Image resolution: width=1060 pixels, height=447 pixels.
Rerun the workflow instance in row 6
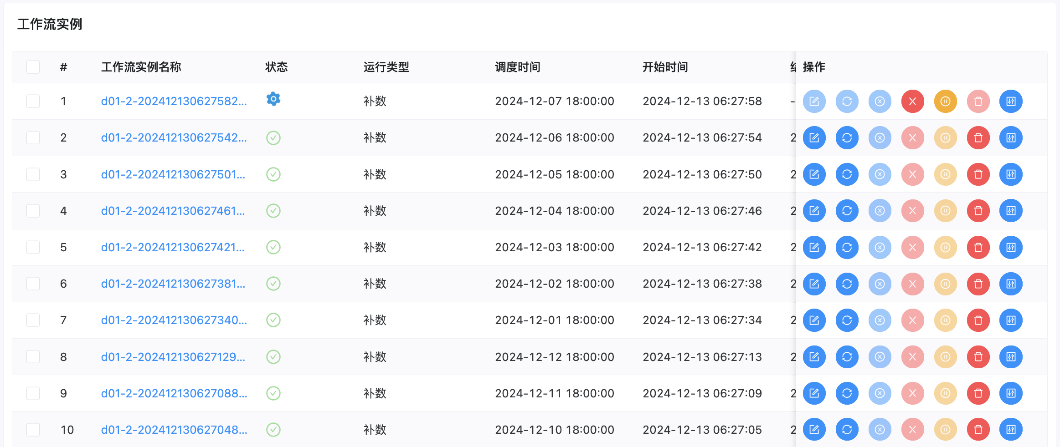click(847, 284)
